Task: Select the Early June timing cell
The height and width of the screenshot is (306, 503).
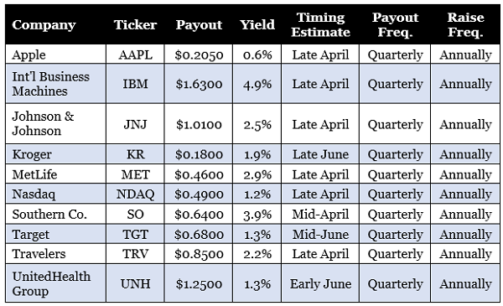Action: coord(320,283)
